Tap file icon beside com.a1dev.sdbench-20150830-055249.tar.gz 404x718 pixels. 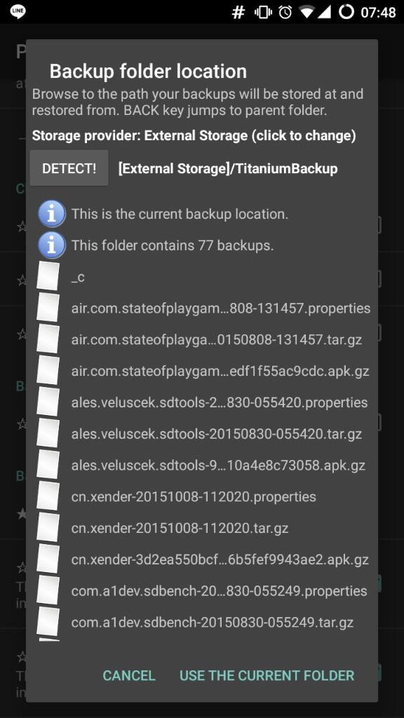tap(48, 622)
